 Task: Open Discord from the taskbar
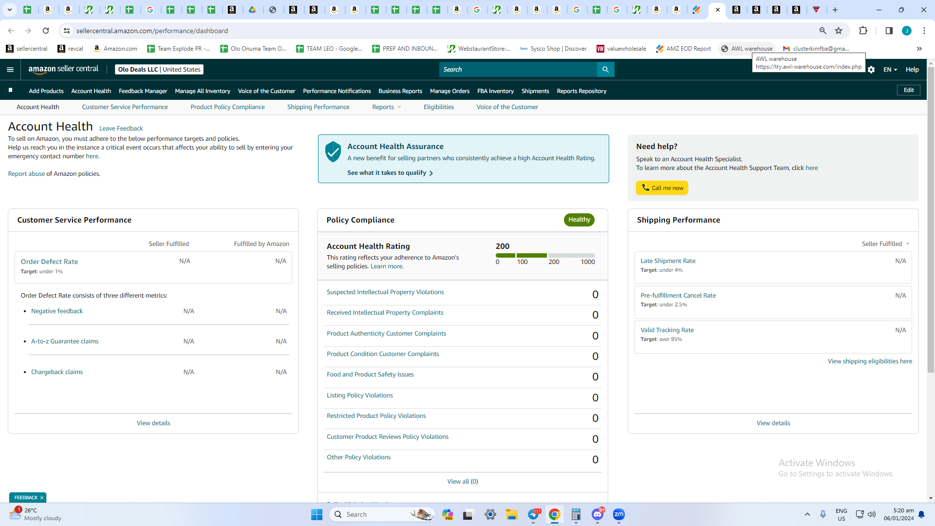pos(598,514)
